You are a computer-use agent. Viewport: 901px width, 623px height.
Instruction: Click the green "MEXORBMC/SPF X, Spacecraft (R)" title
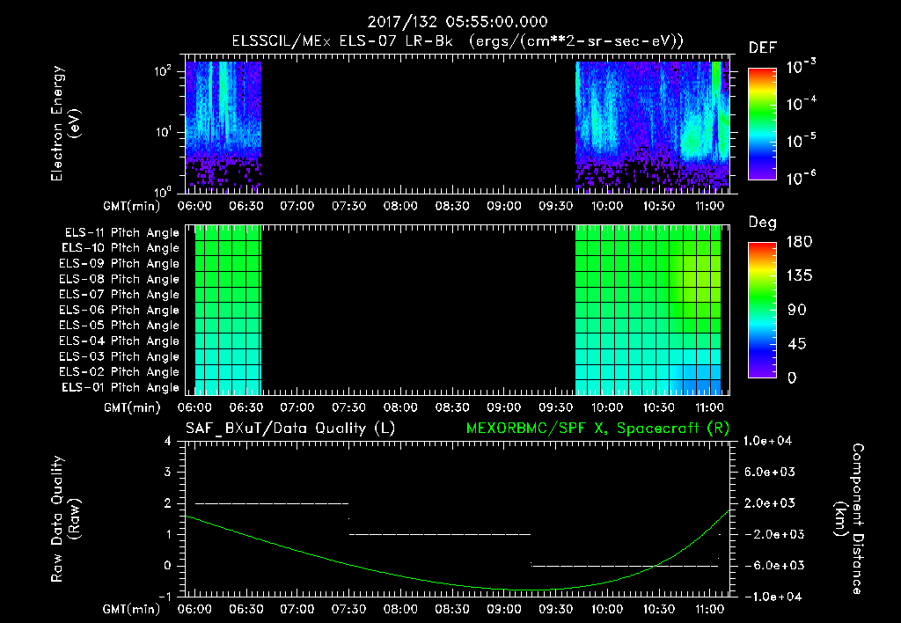tap(597, 429)
